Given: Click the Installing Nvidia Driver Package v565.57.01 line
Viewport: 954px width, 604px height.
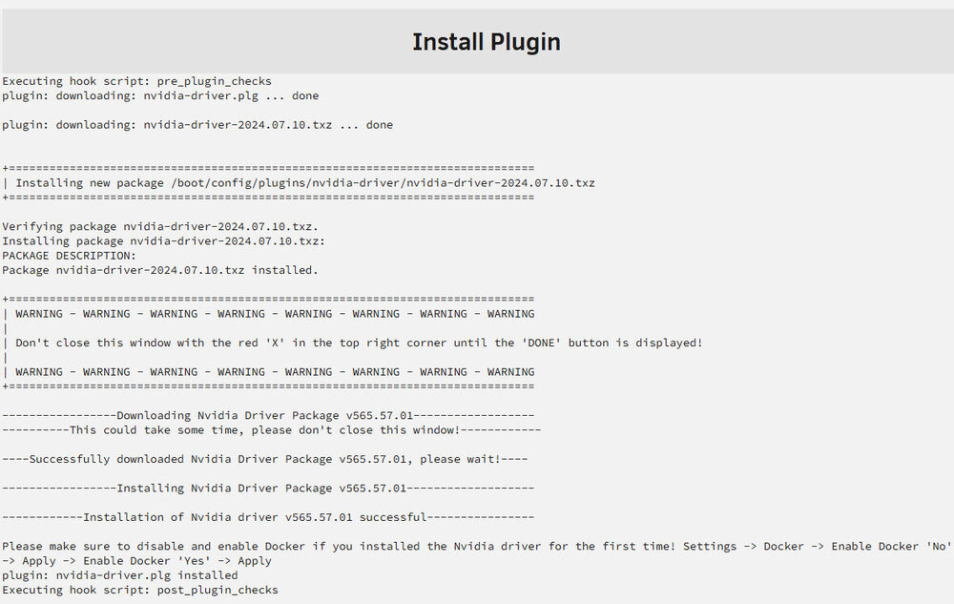Looking at the screenshot, I should pos(268,488).
